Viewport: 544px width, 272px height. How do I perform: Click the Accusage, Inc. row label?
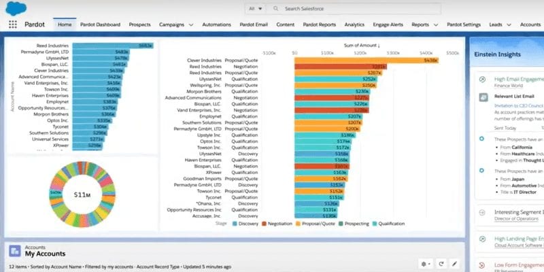[207, 216]
